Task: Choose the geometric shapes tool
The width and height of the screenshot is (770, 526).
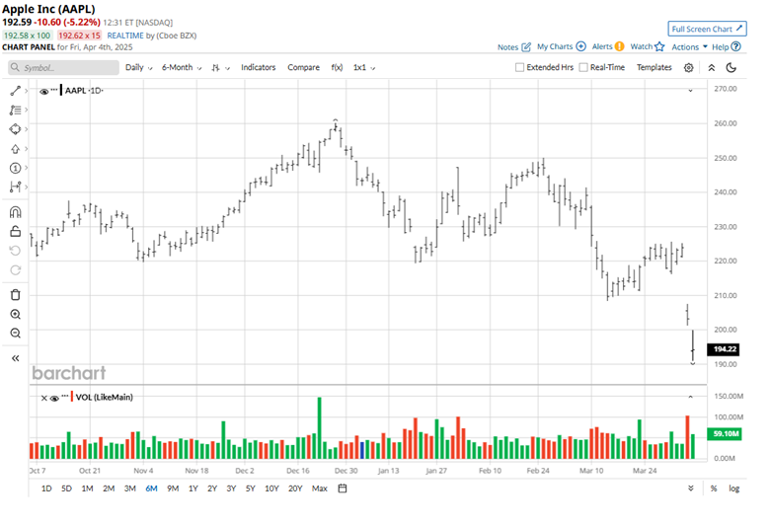Action: click(15, 129)
